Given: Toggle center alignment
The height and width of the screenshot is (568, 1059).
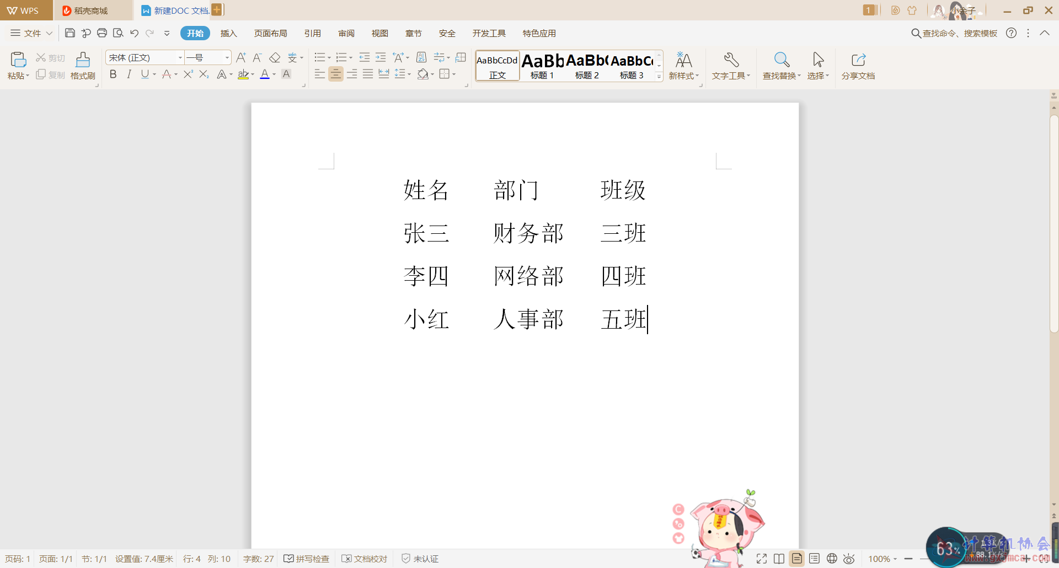Looking at the screenshot, I should 336,74.
